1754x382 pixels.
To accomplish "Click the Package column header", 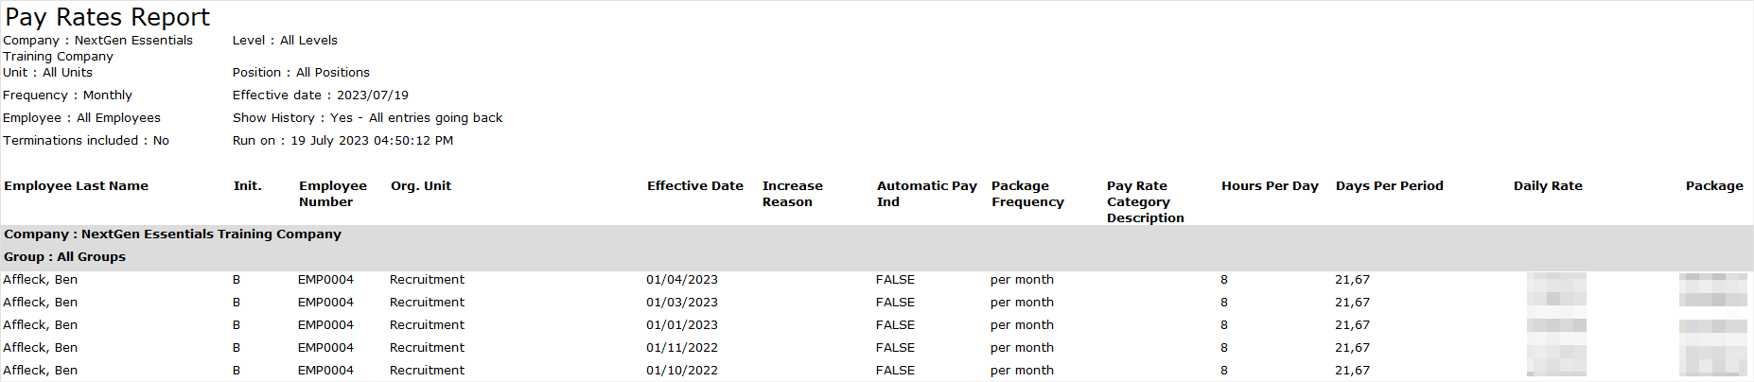I will [x=1713, y=186].
